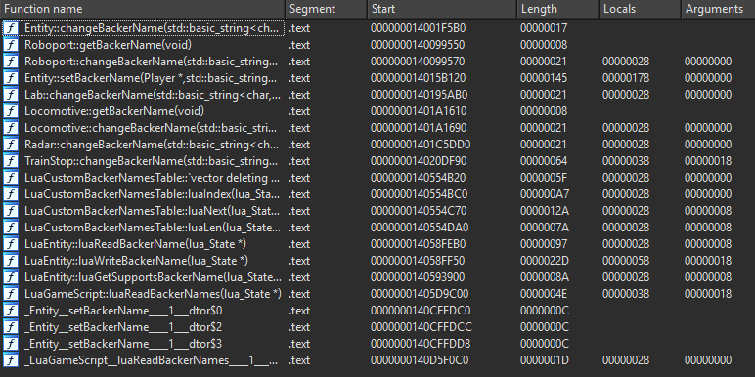Screen dimensions: 755x377
Task: Click function icon beside LuaEntity::luaWriteBackerName row
Action: [11, 261]
